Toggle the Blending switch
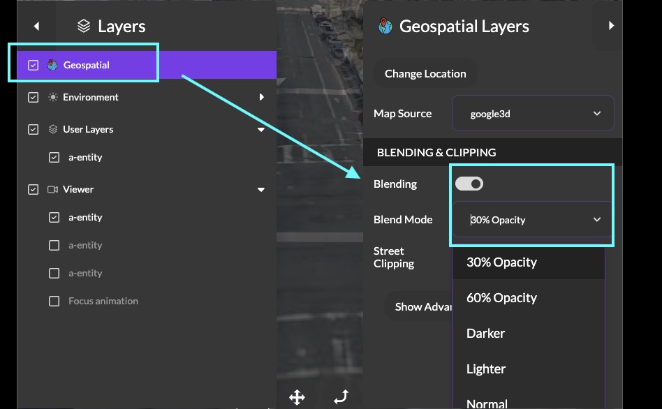This screenshot has width=662, height=409. [x=469, y=184]
